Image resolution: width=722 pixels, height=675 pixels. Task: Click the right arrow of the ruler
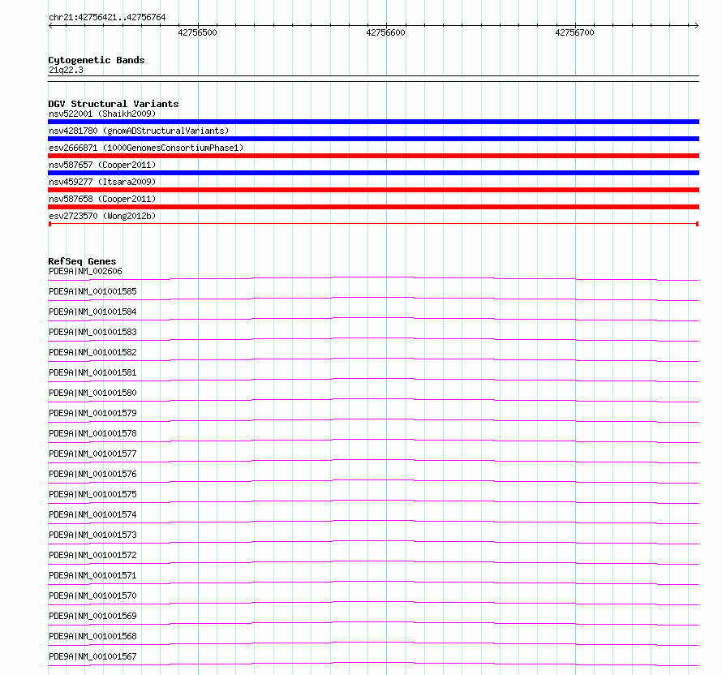(696, 25)
